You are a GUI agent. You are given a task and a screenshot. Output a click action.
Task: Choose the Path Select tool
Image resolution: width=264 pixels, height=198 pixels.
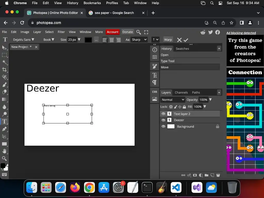click(4, 136)
